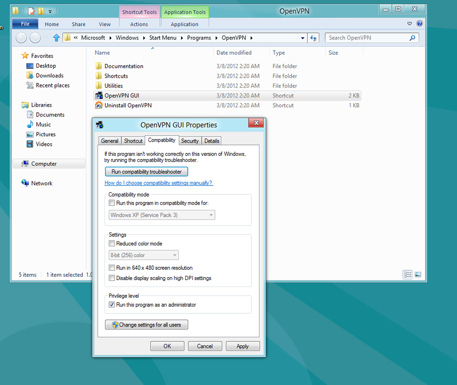Click Run compatibility troubleshooter button

(x=146, y=172)
